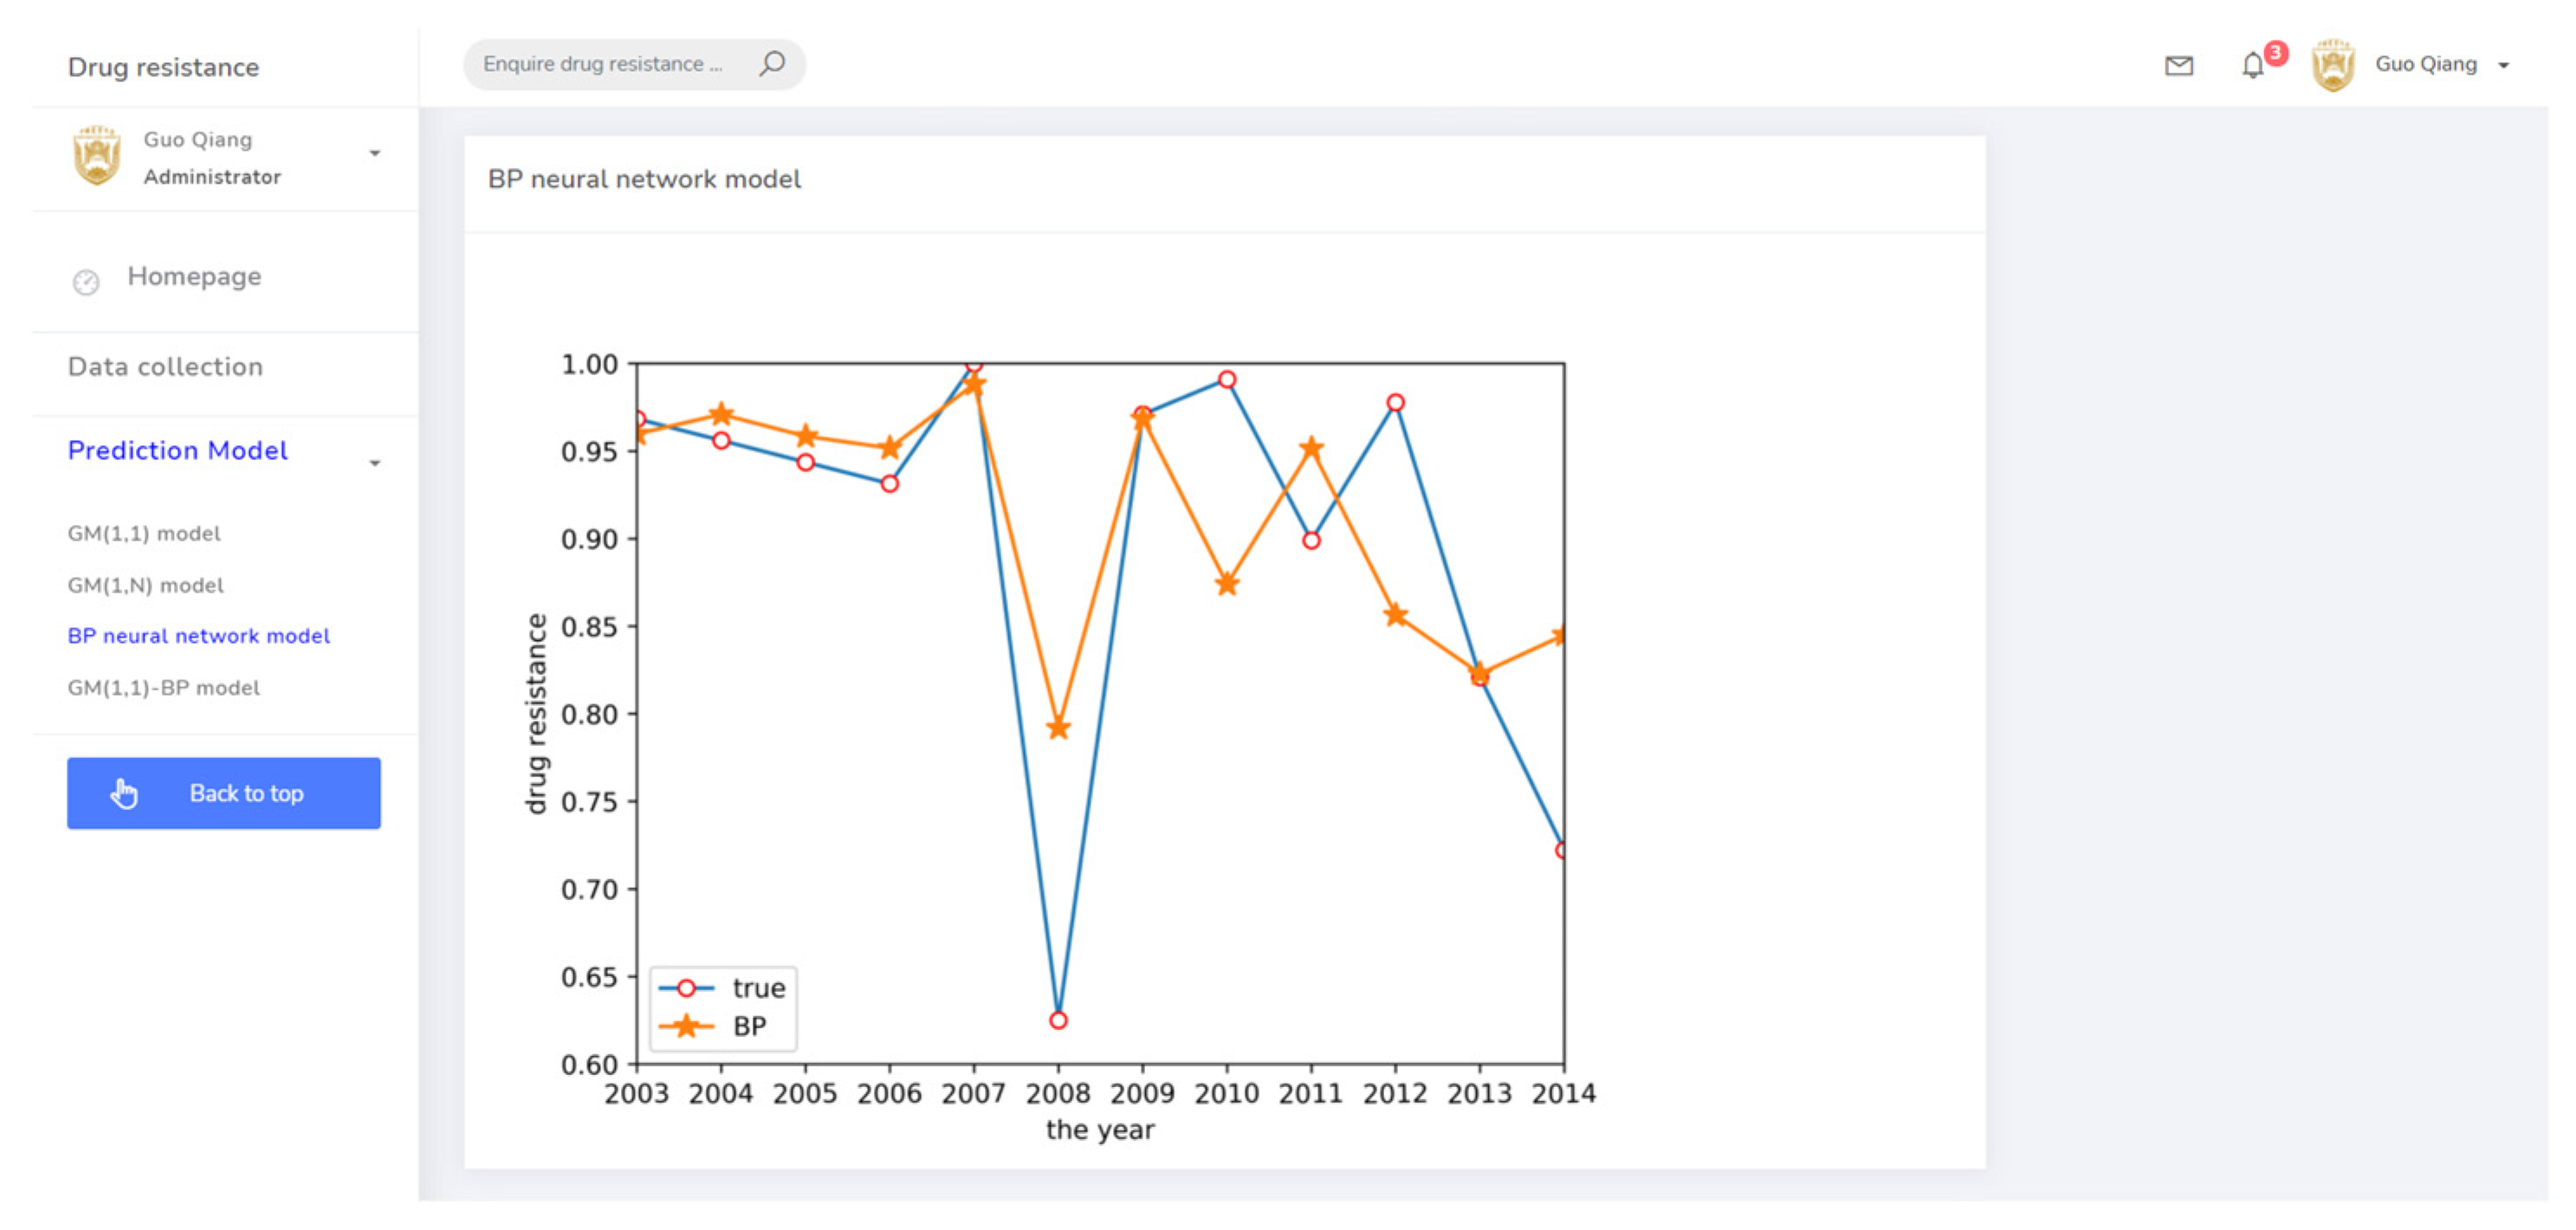
Task: Open the Homepage menu item
Action: point(194,276)
